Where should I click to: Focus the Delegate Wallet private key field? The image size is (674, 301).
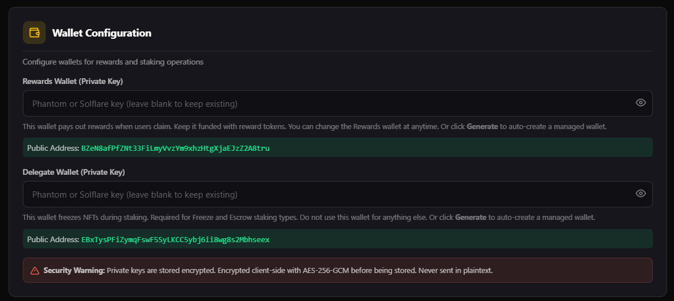pos(326,194)
